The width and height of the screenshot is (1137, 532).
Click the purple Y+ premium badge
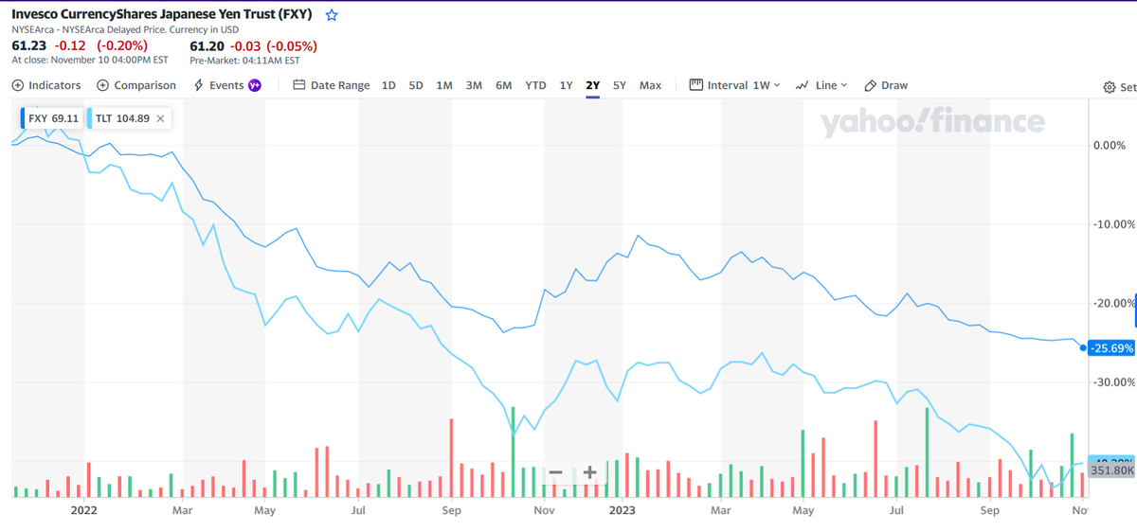pos(255,85)
